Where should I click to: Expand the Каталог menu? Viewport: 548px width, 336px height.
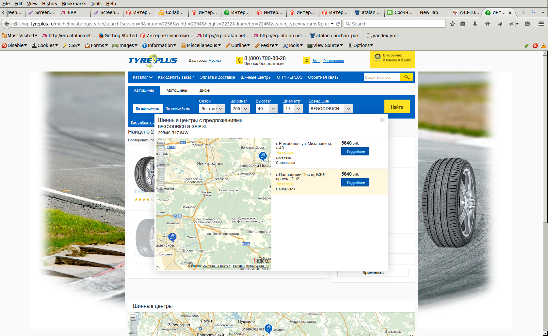coord(143,77)
